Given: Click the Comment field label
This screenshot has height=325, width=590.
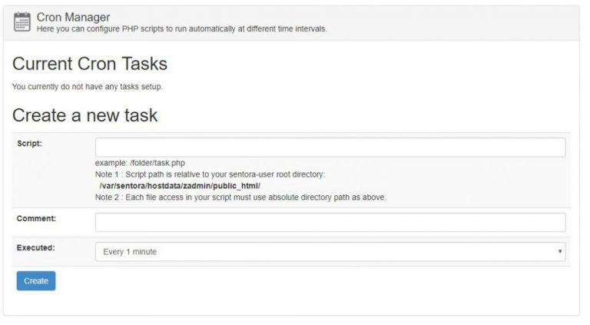Looking at the screenshot, I should 36,218.
